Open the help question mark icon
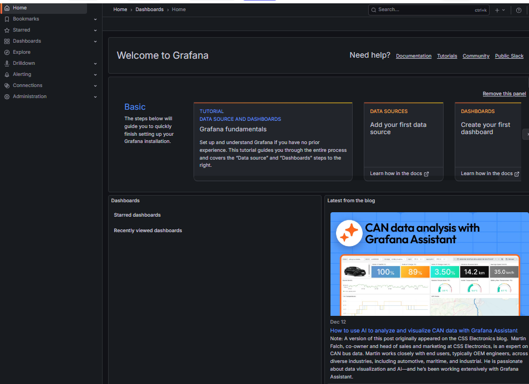This screenshot has width=529, height=384. tap(519, 11)
